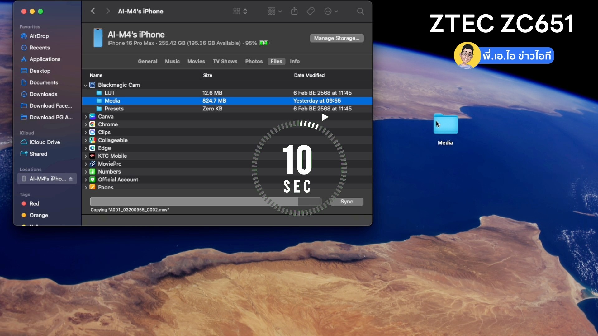
Task: Open iCloud Drive in the sidebar
Action: (x=45, y=142)
